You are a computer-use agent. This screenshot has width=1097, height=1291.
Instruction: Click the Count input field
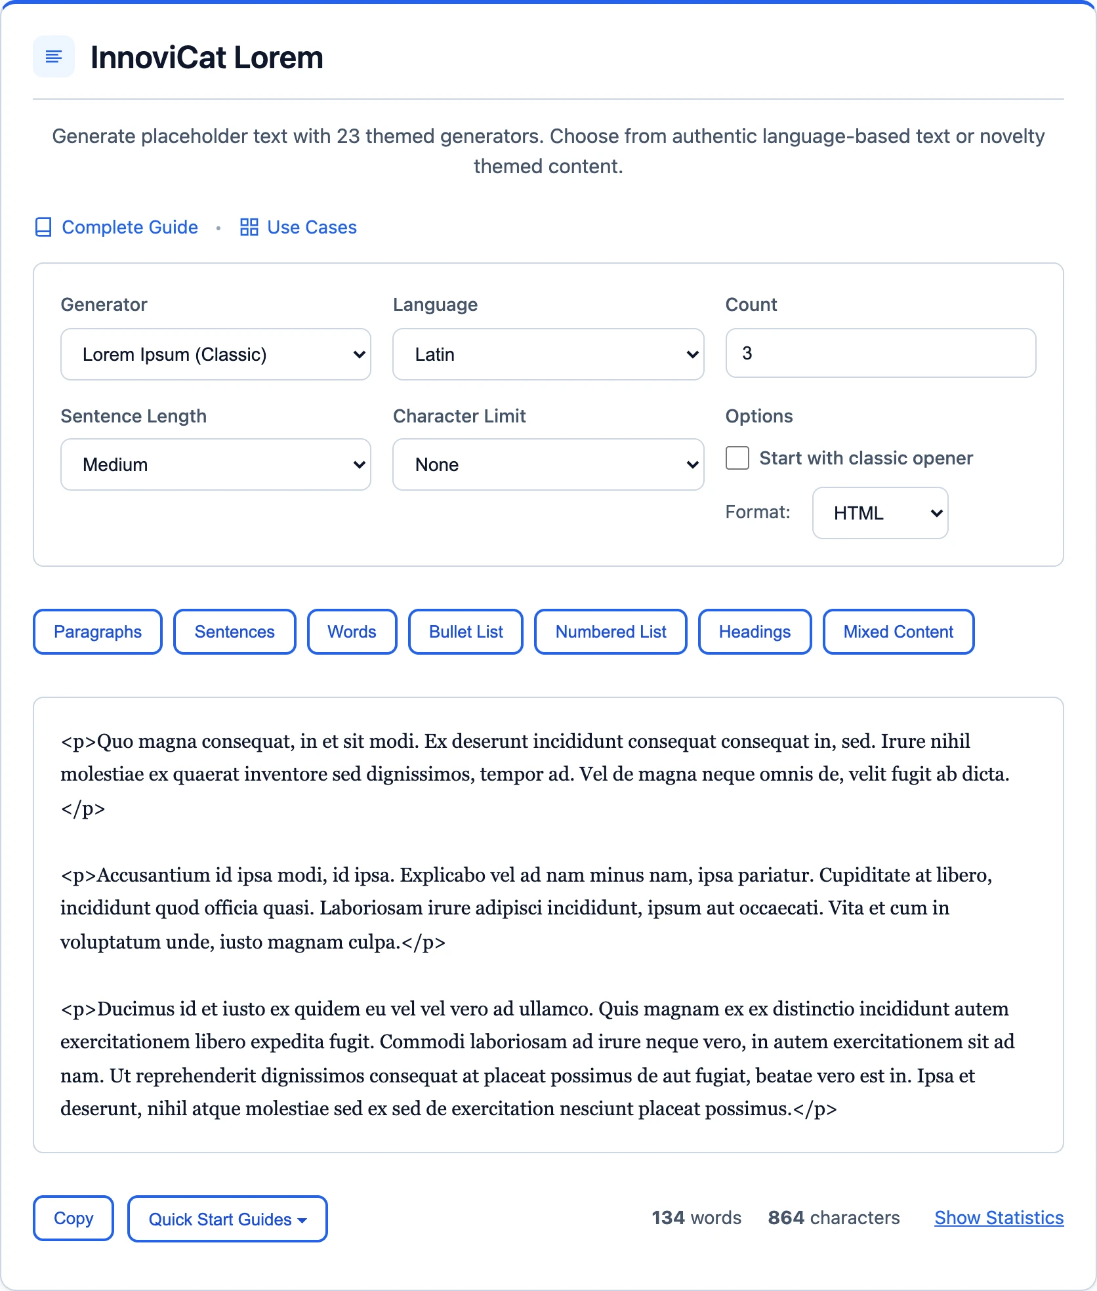tap(880, 353)
